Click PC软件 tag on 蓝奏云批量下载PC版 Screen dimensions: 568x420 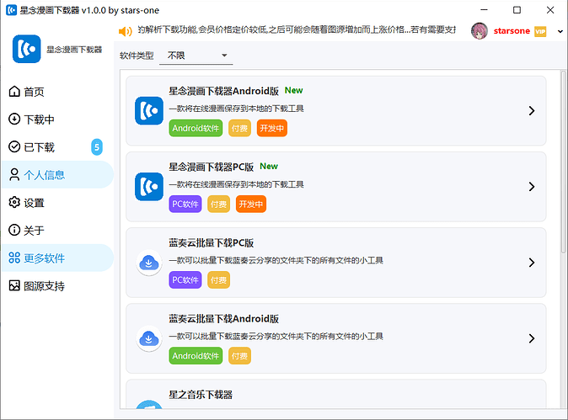tap(185, 280)
